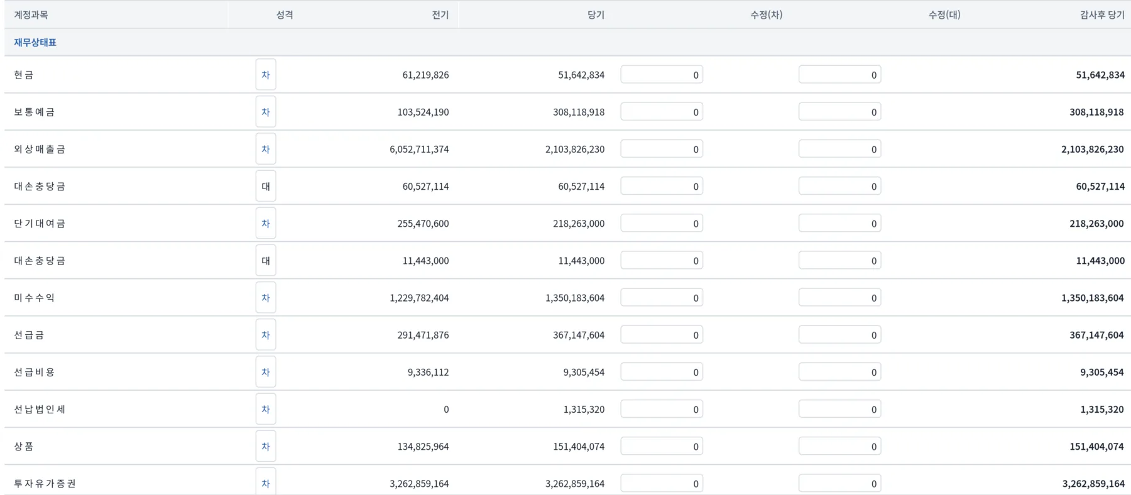Toggle the 차 nature button for 상품
Image resolution: width=1131 pixels, height=495 pixels.
266,447
